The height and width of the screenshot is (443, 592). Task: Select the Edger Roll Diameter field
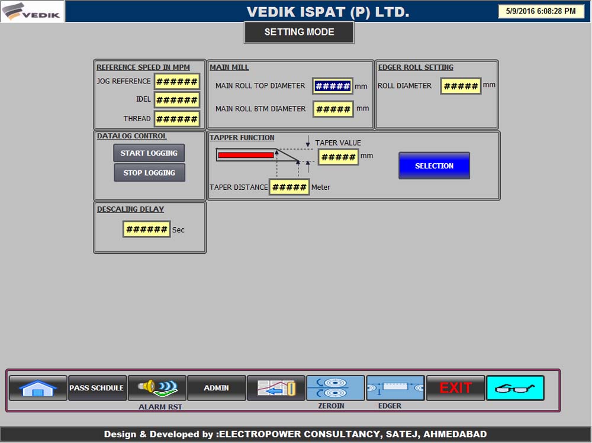tap(461, 86)
